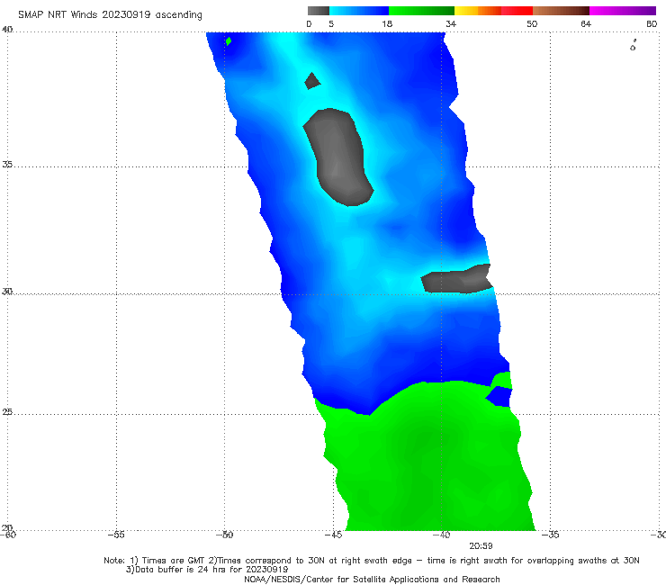Click the blue notch inside the green area's right edge

click(499, 397)
